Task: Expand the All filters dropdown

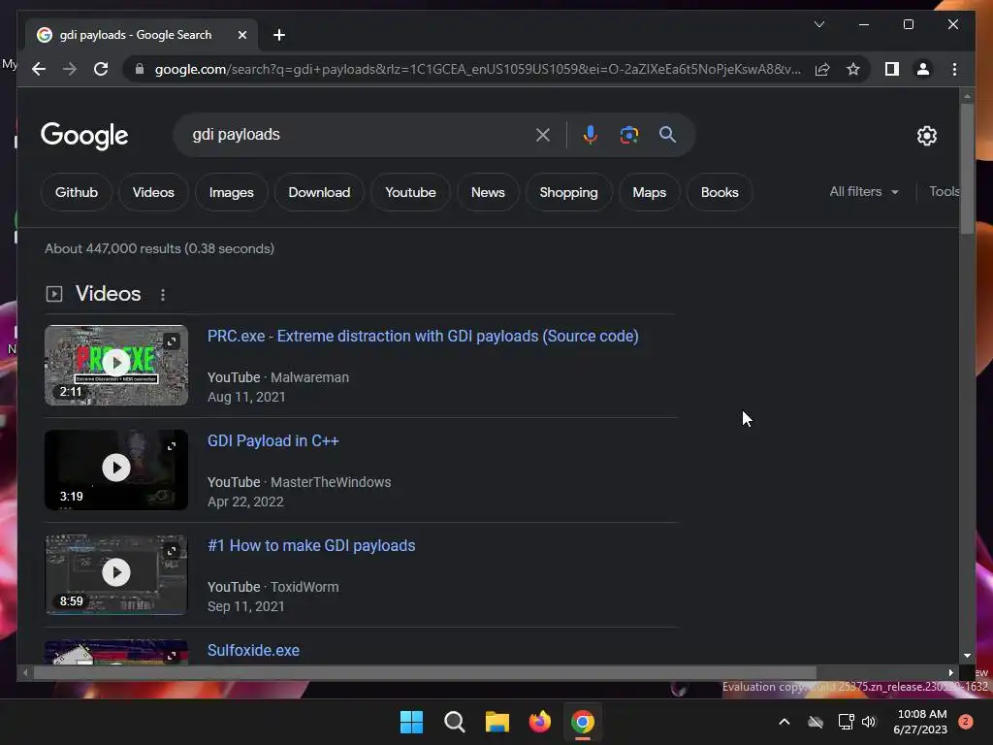Action: [x=864, y=191]
